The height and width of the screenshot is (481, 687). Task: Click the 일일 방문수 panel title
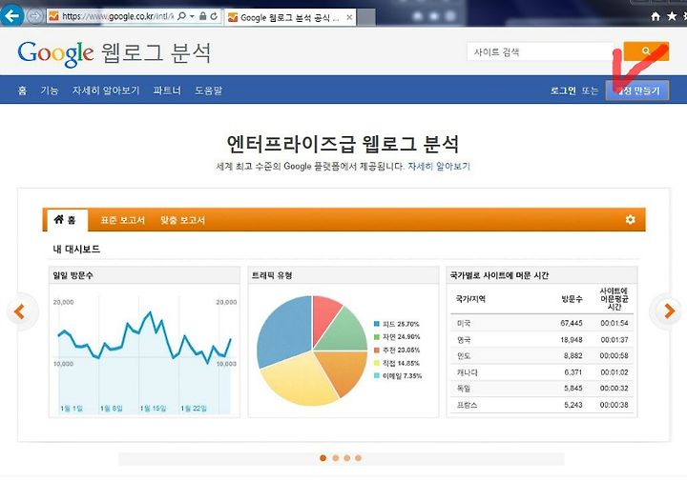pos(73,275)
